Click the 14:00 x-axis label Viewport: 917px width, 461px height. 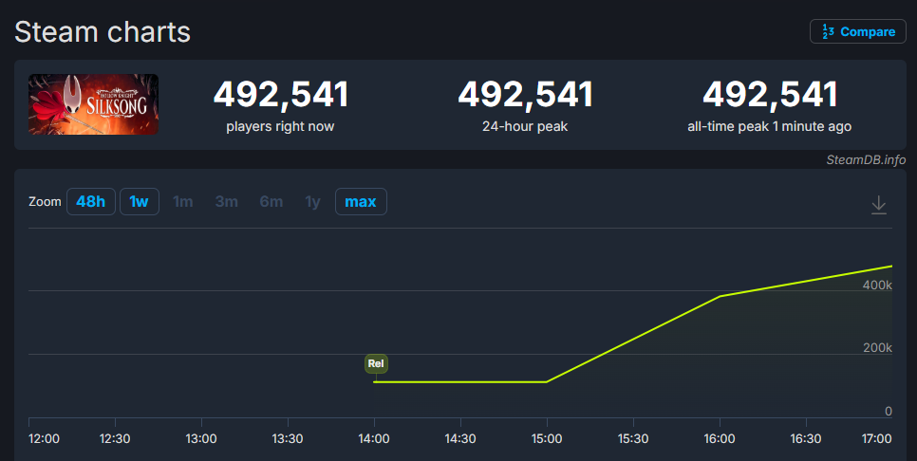(x=374, y=439)
